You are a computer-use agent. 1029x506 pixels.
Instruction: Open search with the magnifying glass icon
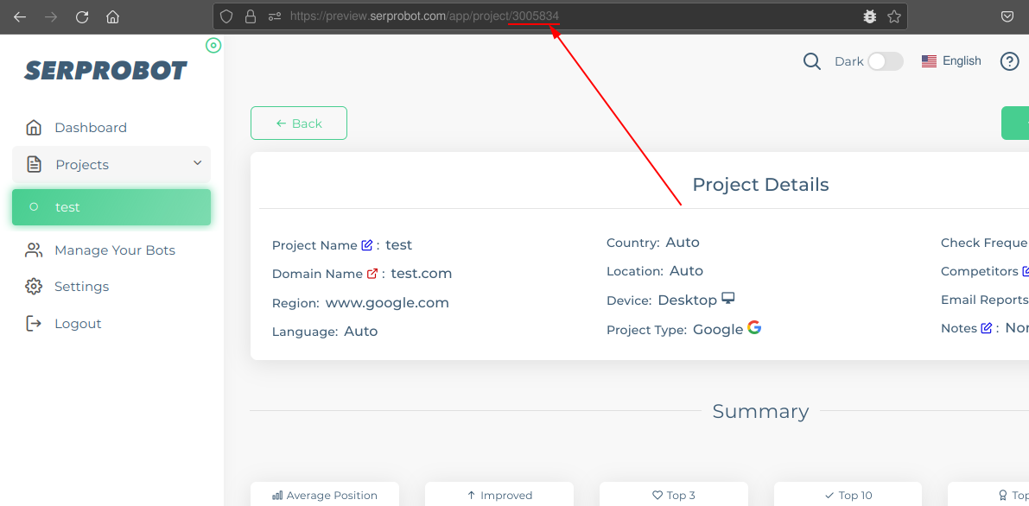coord(812,61)
